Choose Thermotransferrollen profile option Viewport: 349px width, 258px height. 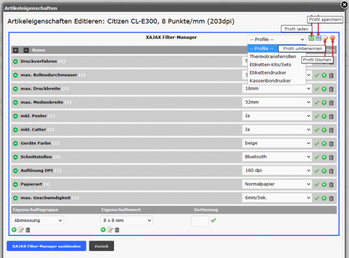click(273, 56)
